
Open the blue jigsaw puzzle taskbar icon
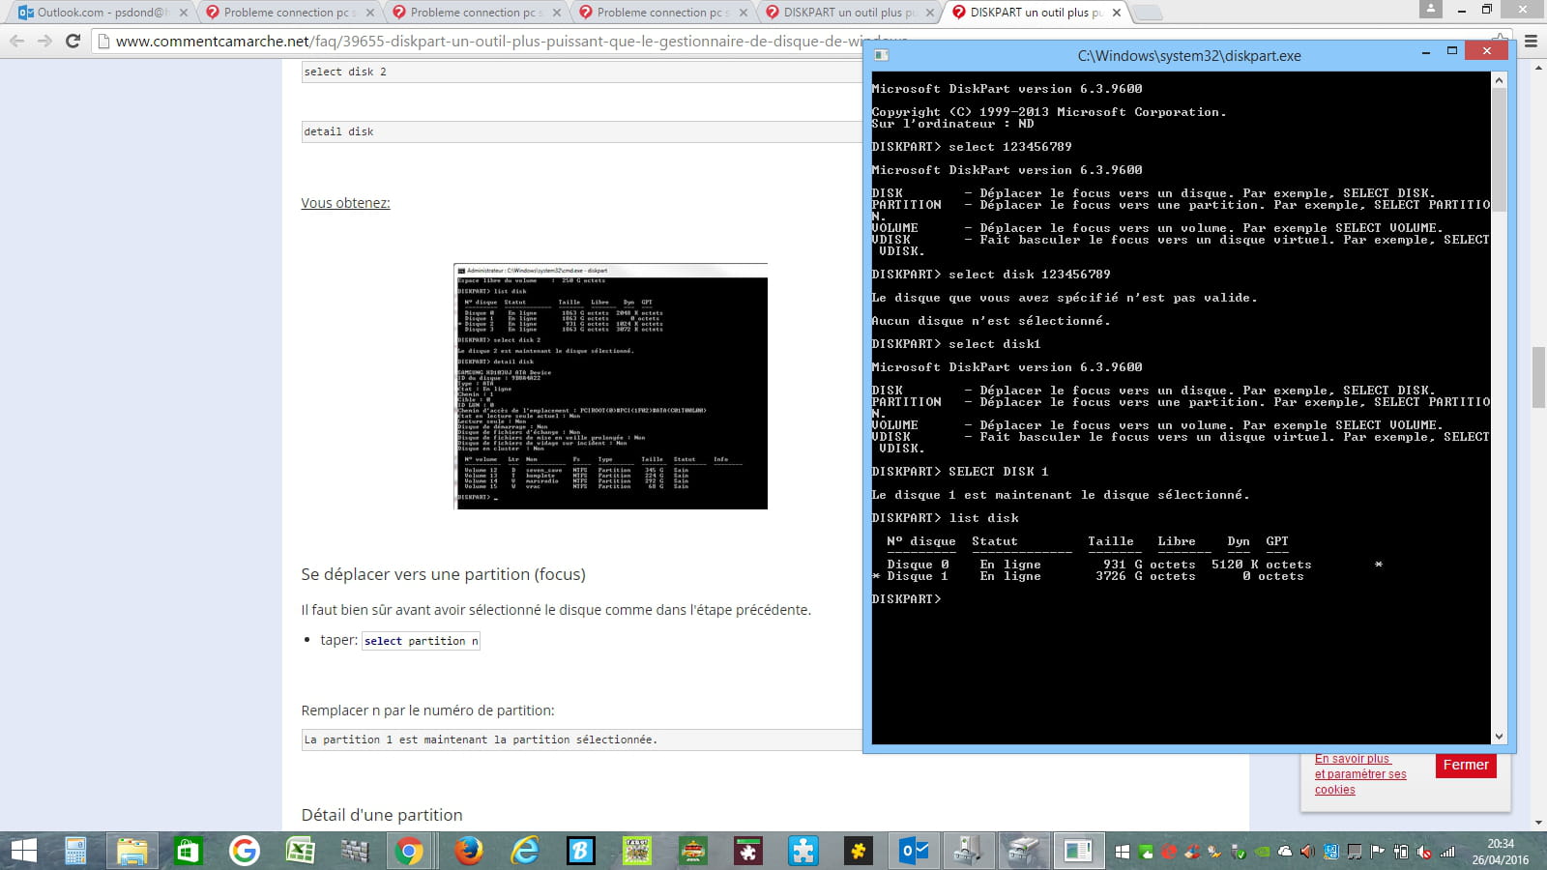(x=803, y=851)
